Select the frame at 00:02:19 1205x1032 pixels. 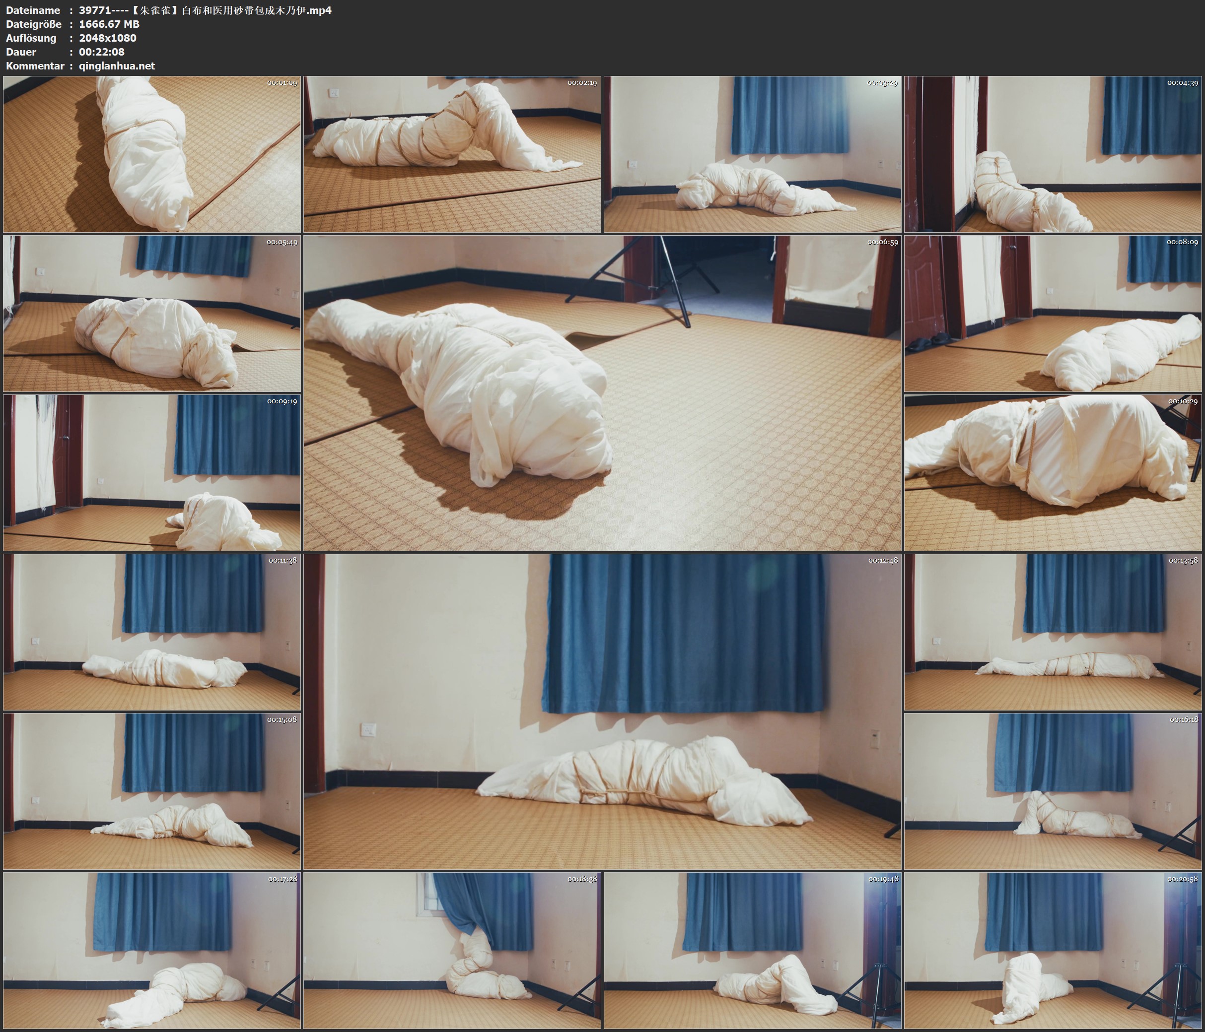coord(452,155)
